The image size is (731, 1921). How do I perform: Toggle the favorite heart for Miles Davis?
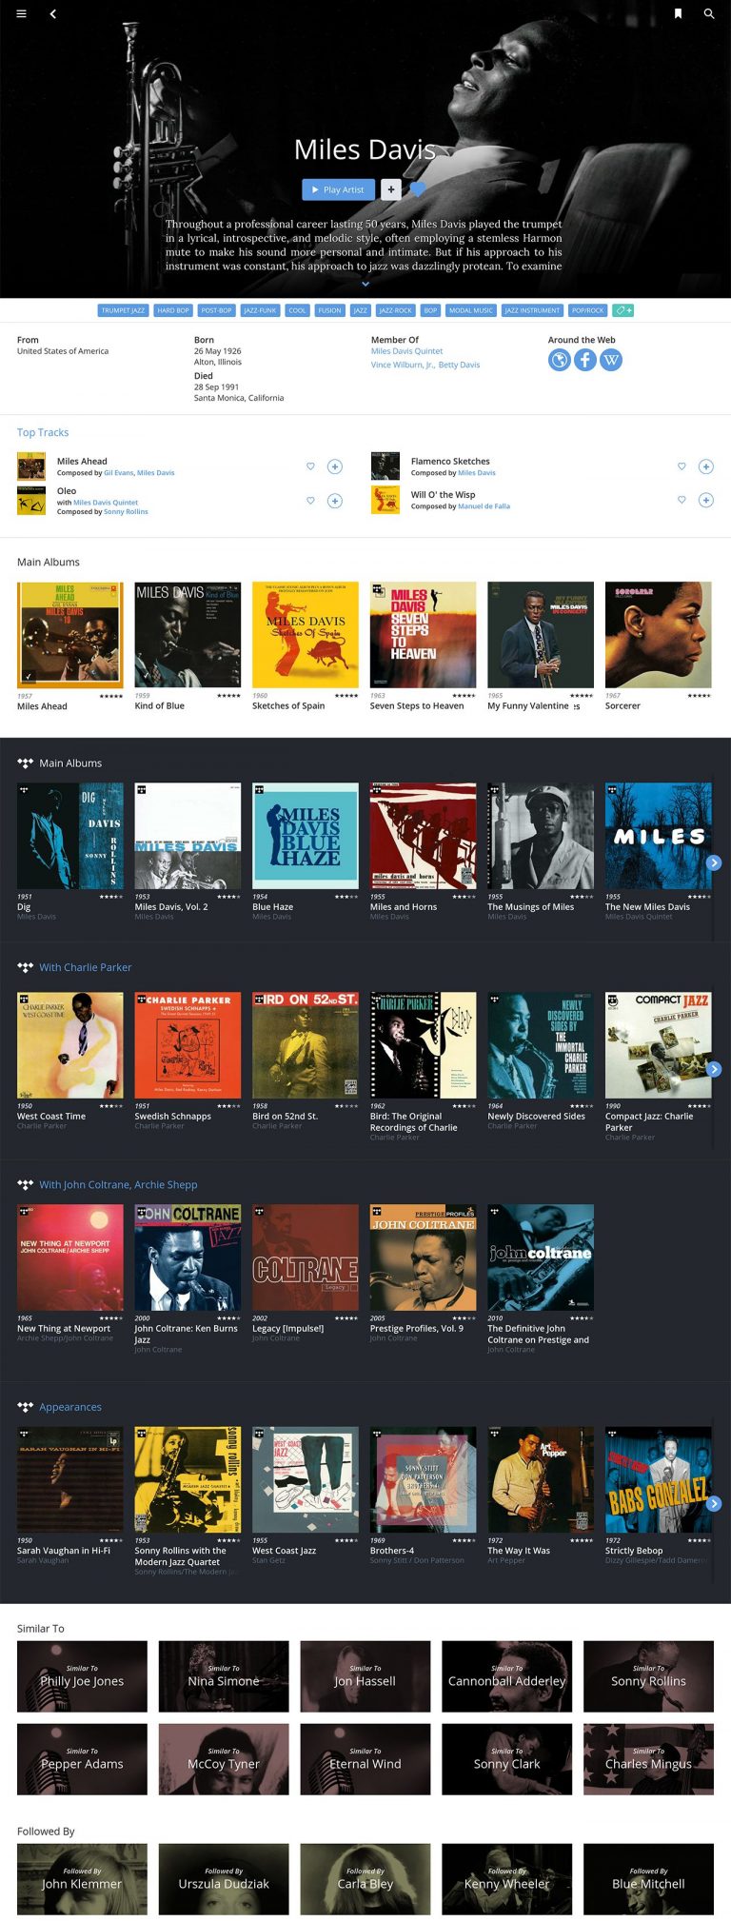pos(417,189)
